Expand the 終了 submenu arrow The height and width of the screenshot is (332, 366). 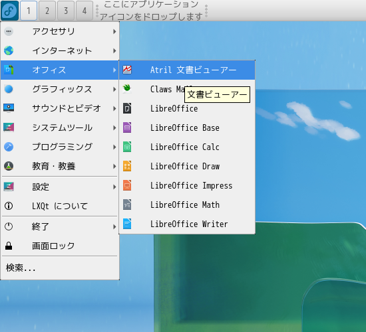[x=114, y=226]
